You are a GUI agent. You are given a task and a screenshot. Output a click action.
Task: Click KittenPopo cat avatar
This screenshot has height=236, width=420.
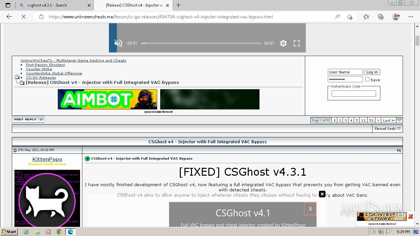(47, 198)
